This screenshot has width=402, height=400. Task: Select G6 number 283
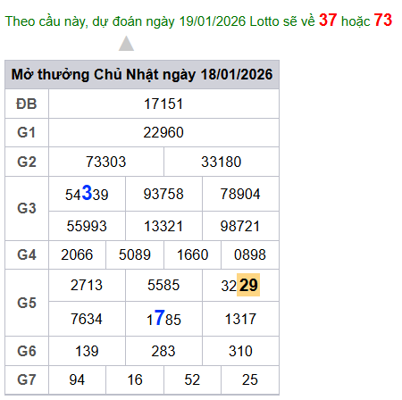(163, 351)
